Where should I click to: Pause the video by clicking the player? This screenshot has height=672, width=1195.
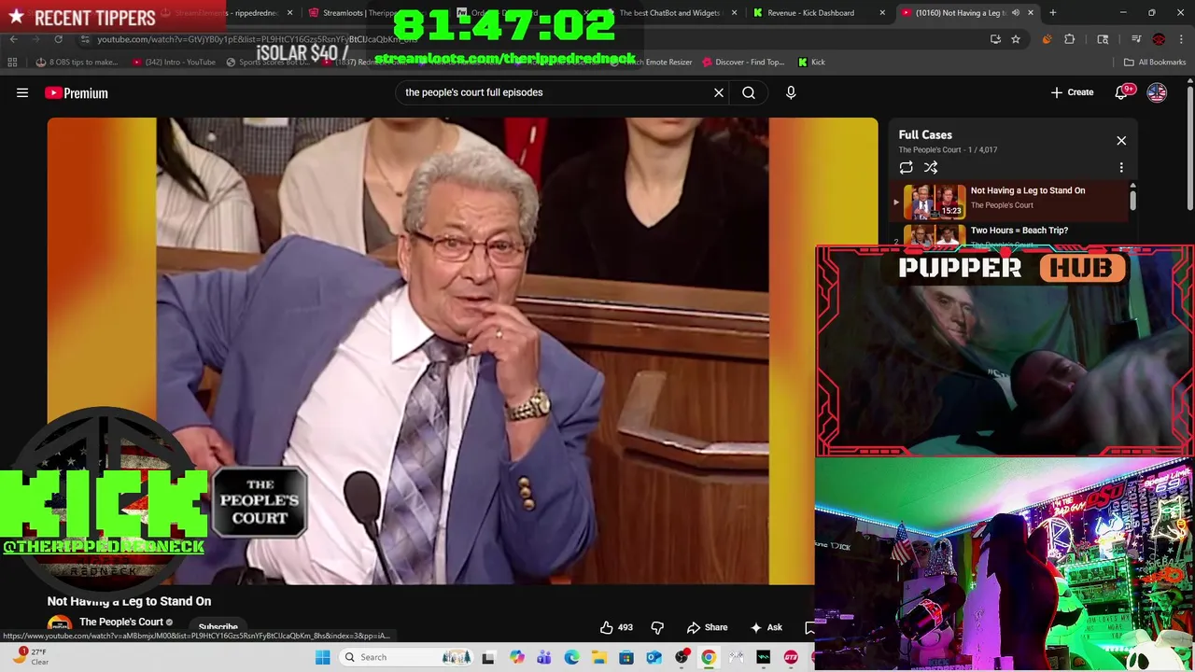coord(429,351)
